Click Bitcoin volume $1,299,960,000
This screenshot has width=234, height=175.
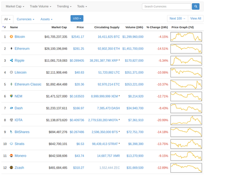133,37
